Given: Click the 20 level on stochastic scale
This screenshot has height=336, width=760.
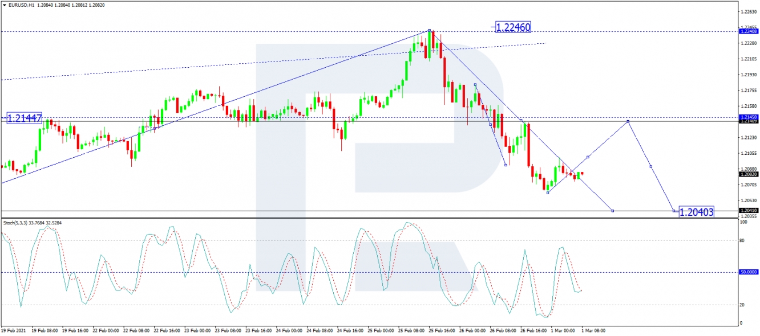Looking at the screenshot, I should click(742, 305).
